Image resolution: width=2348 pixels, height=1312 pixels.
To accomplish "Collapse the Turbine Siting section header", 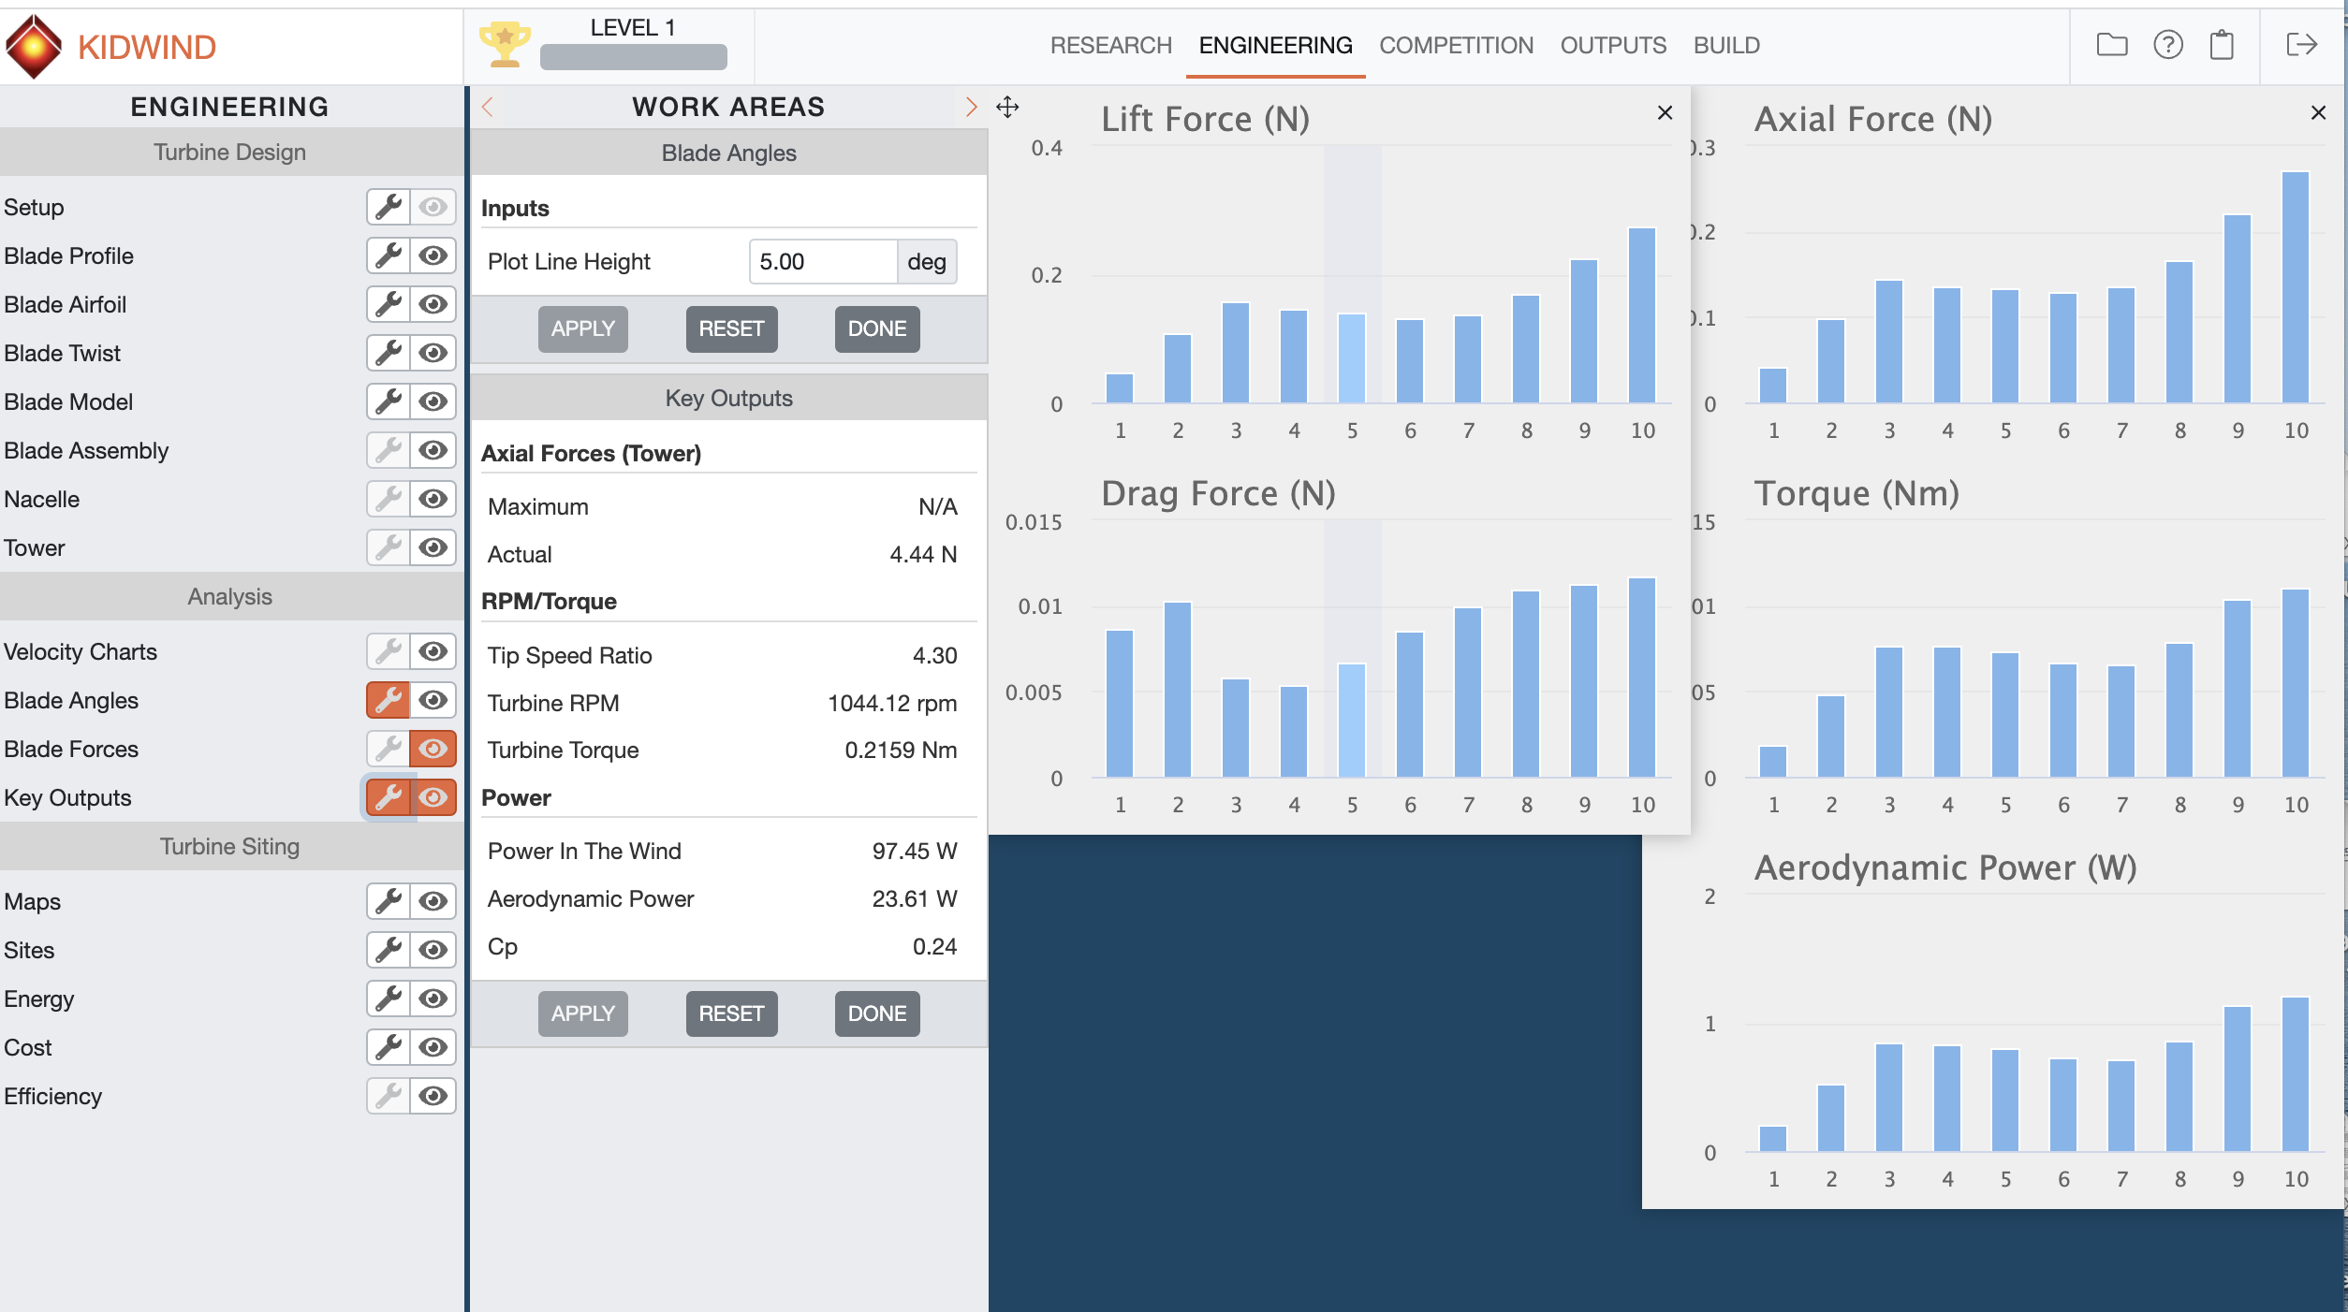I will pyautogui.click(x=230, y=846).
